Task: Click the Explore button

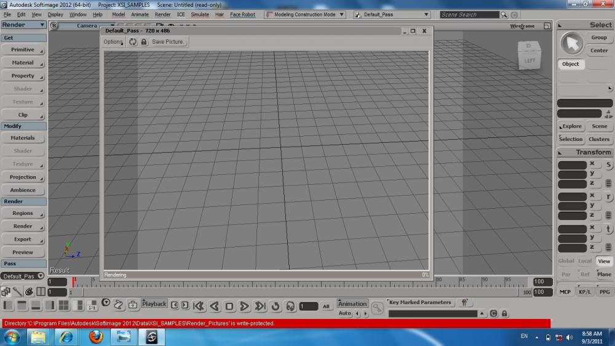Action: (571, 126)
